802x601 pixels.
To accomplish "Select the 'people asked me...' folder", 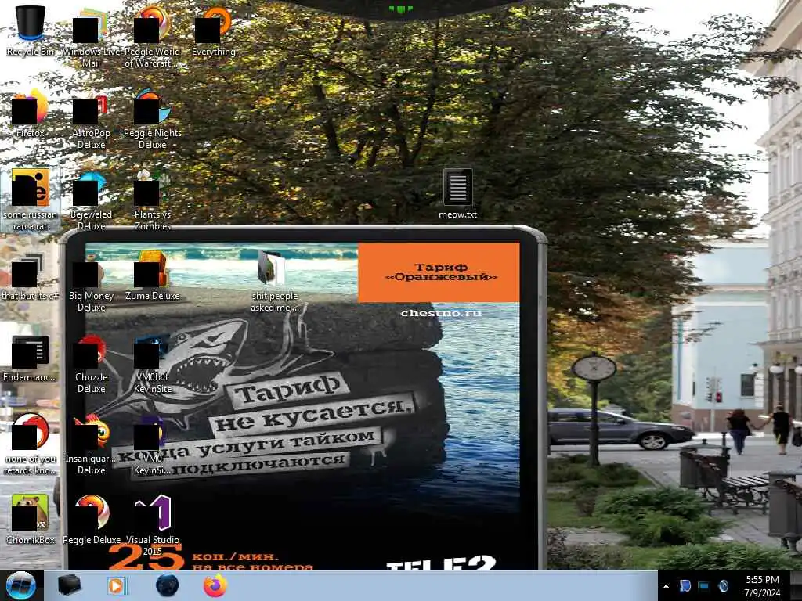I will 274,282.
